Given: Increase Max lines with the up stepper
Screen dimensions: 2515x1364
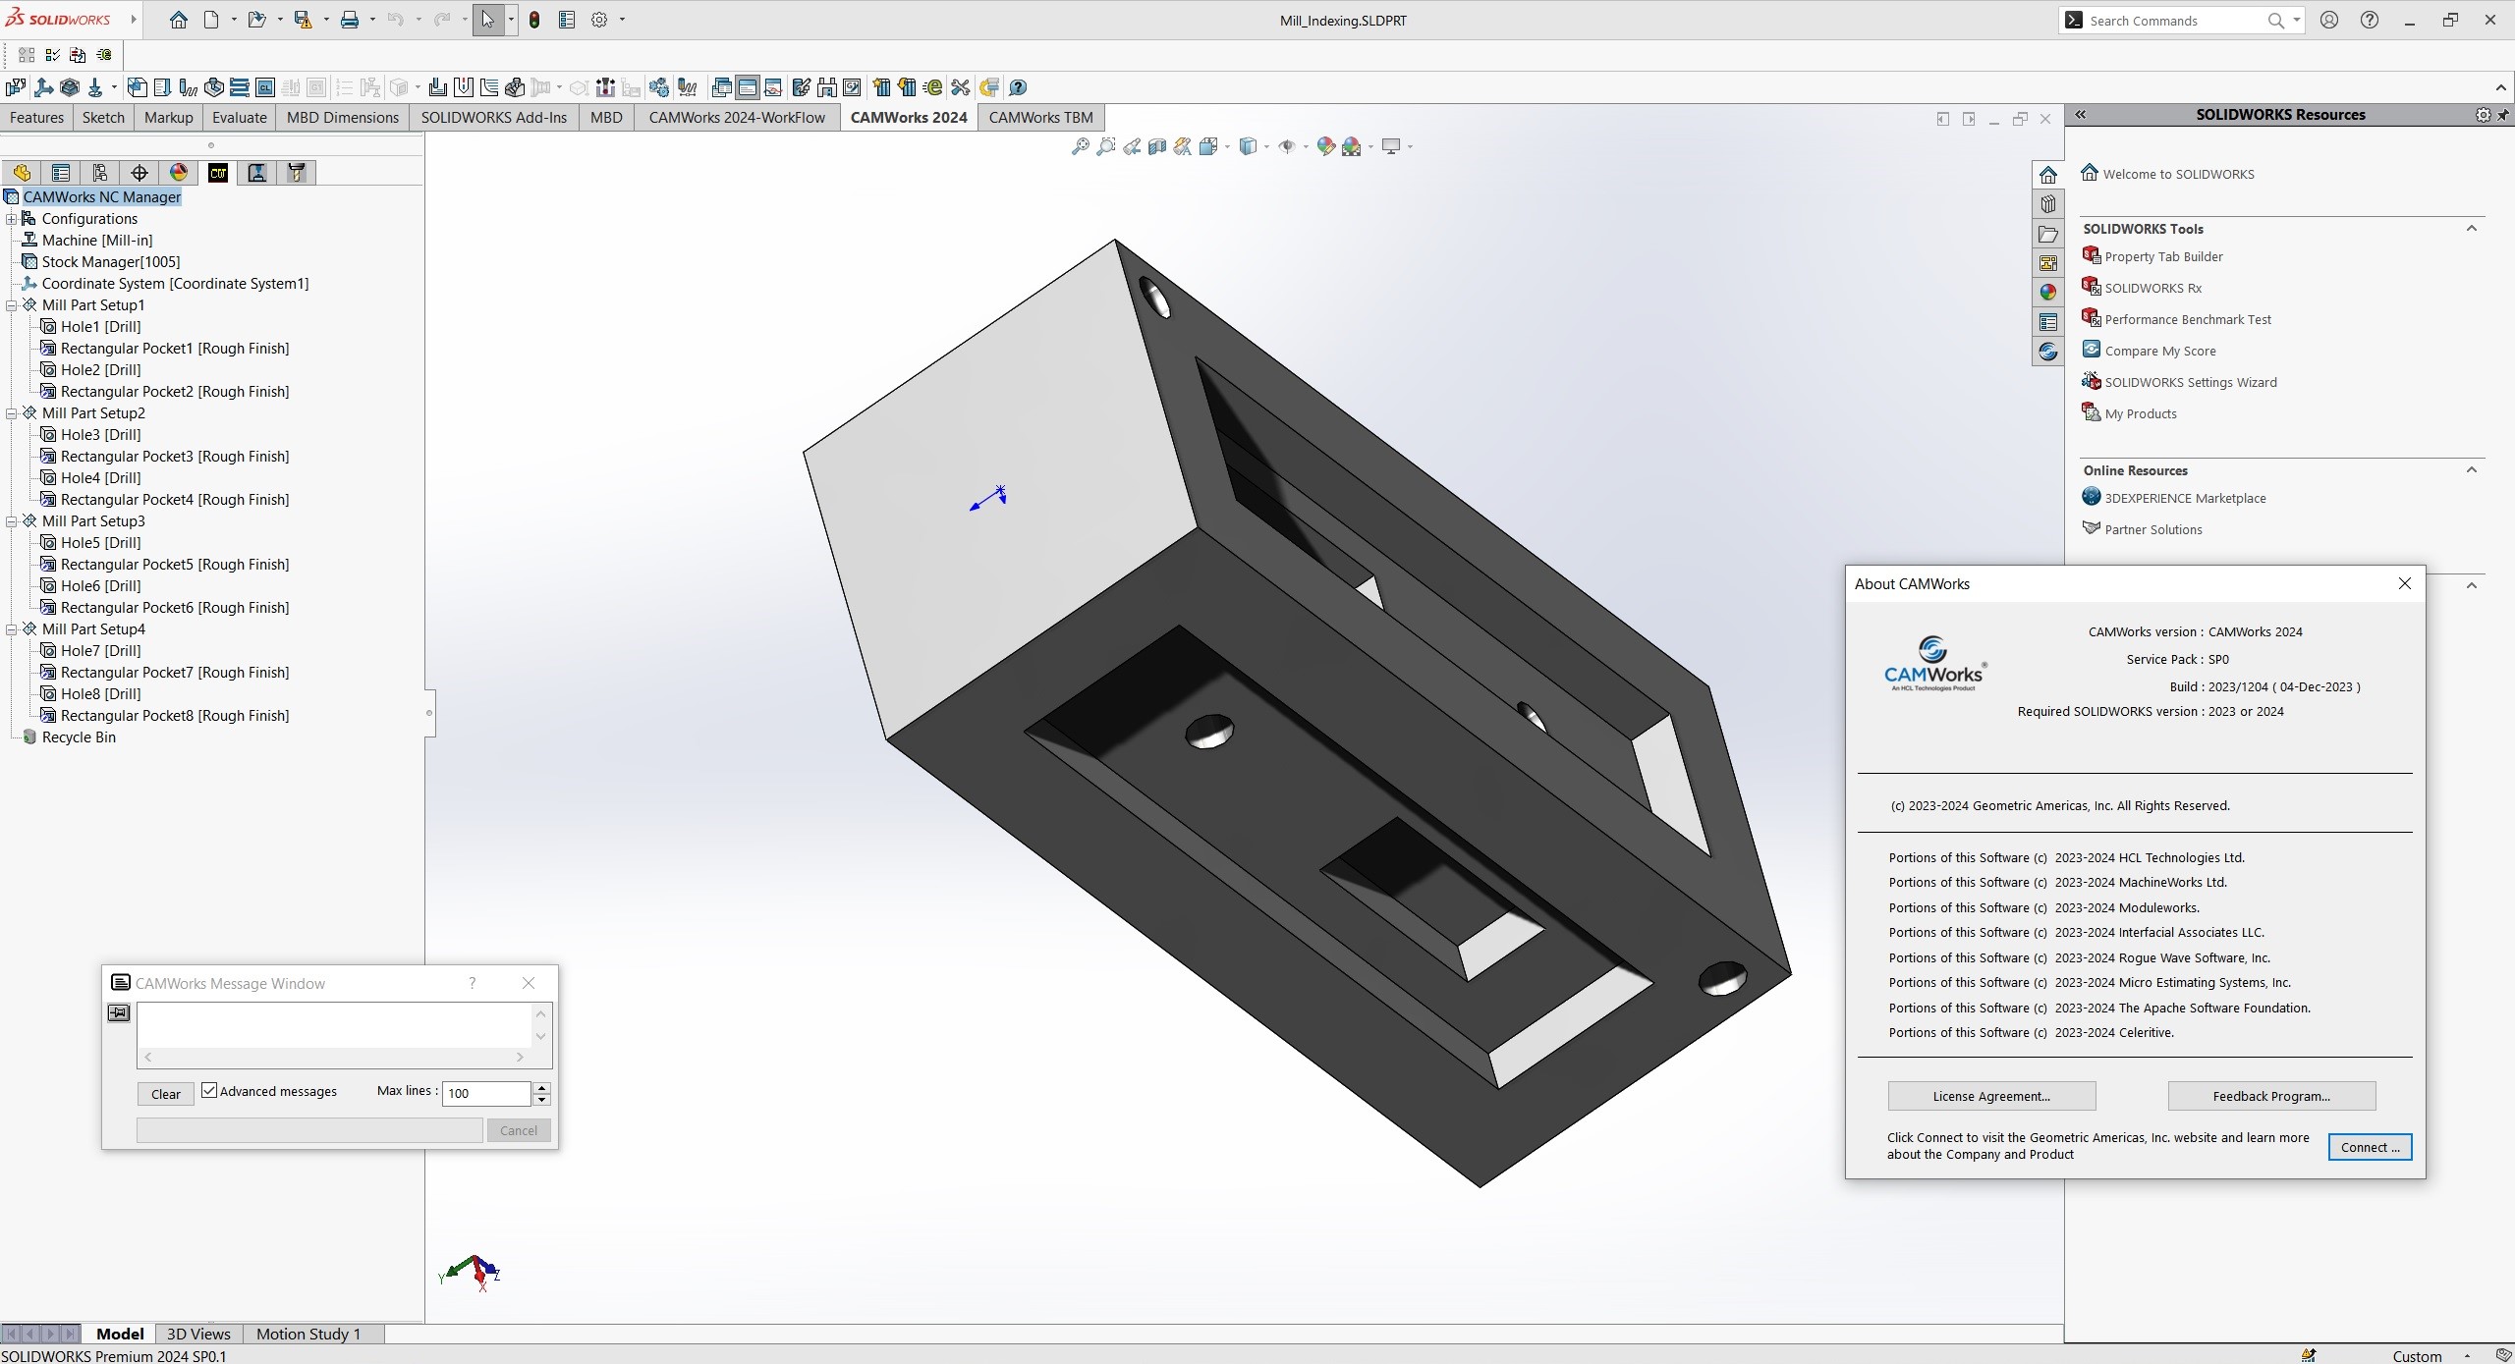Looking at the screenshot, I should (541, 1087).
